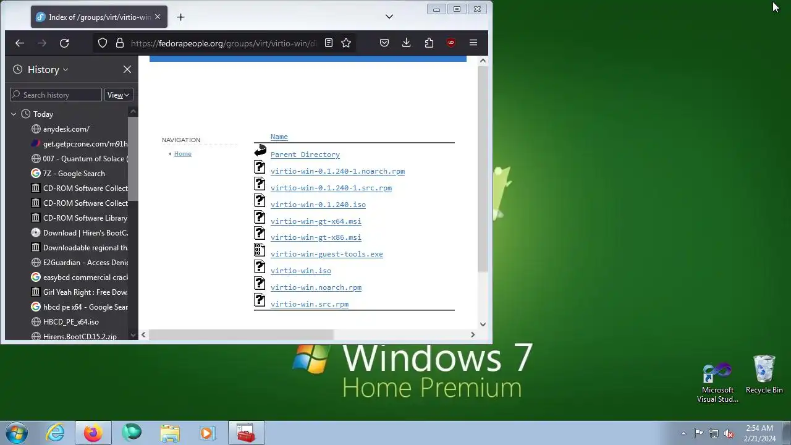This screenshot has height=445, width=791.
Task: Download virtio-win.src.rpm
Action: [309, 304]
